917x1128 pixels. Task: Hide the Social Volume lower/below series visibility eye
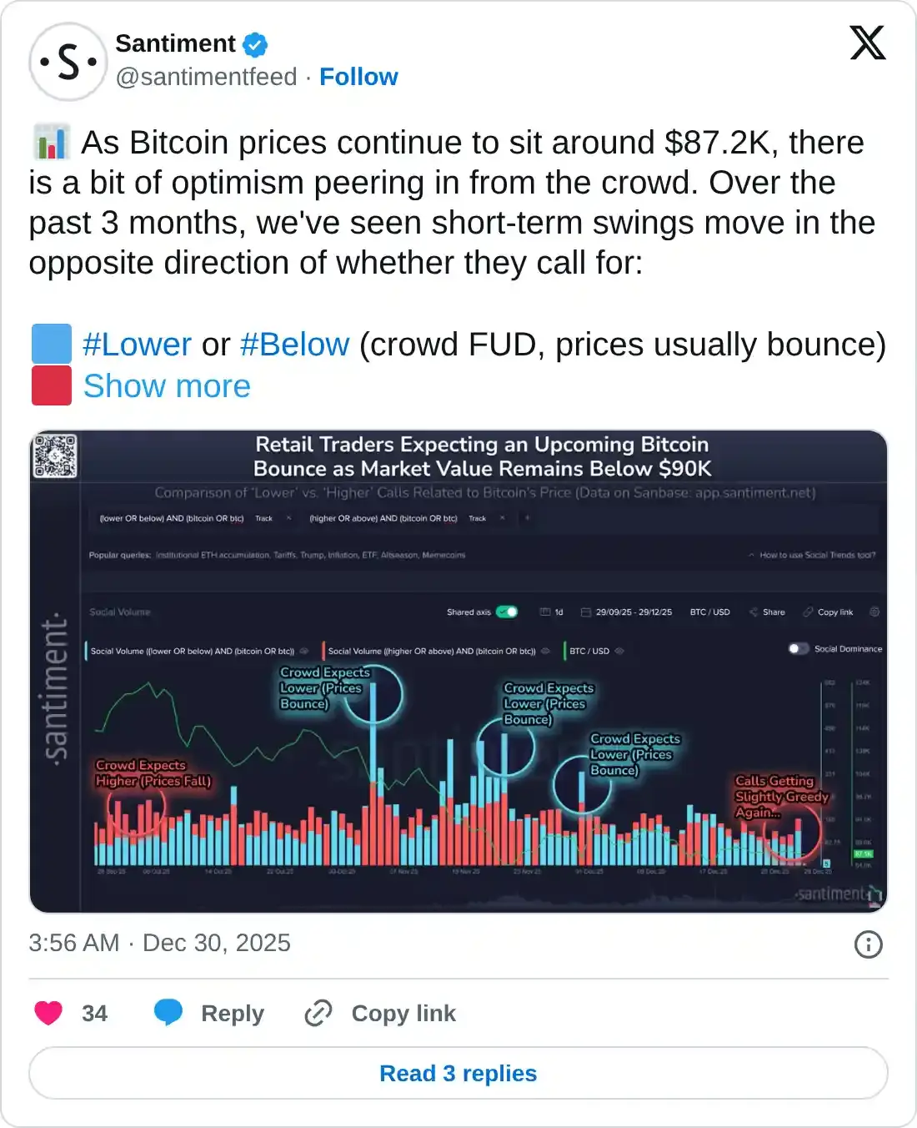point(305,651)
